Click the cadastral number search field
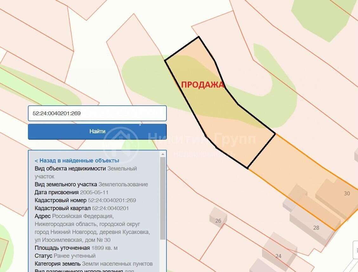The image size is (358, 272). (x=97, y=113)
